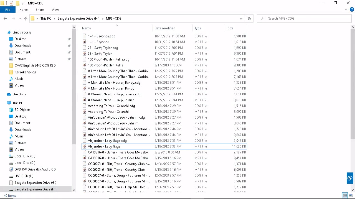Click blue floating overlay icon at right edge
Screen dimensions: 355x199
point(350,178)
